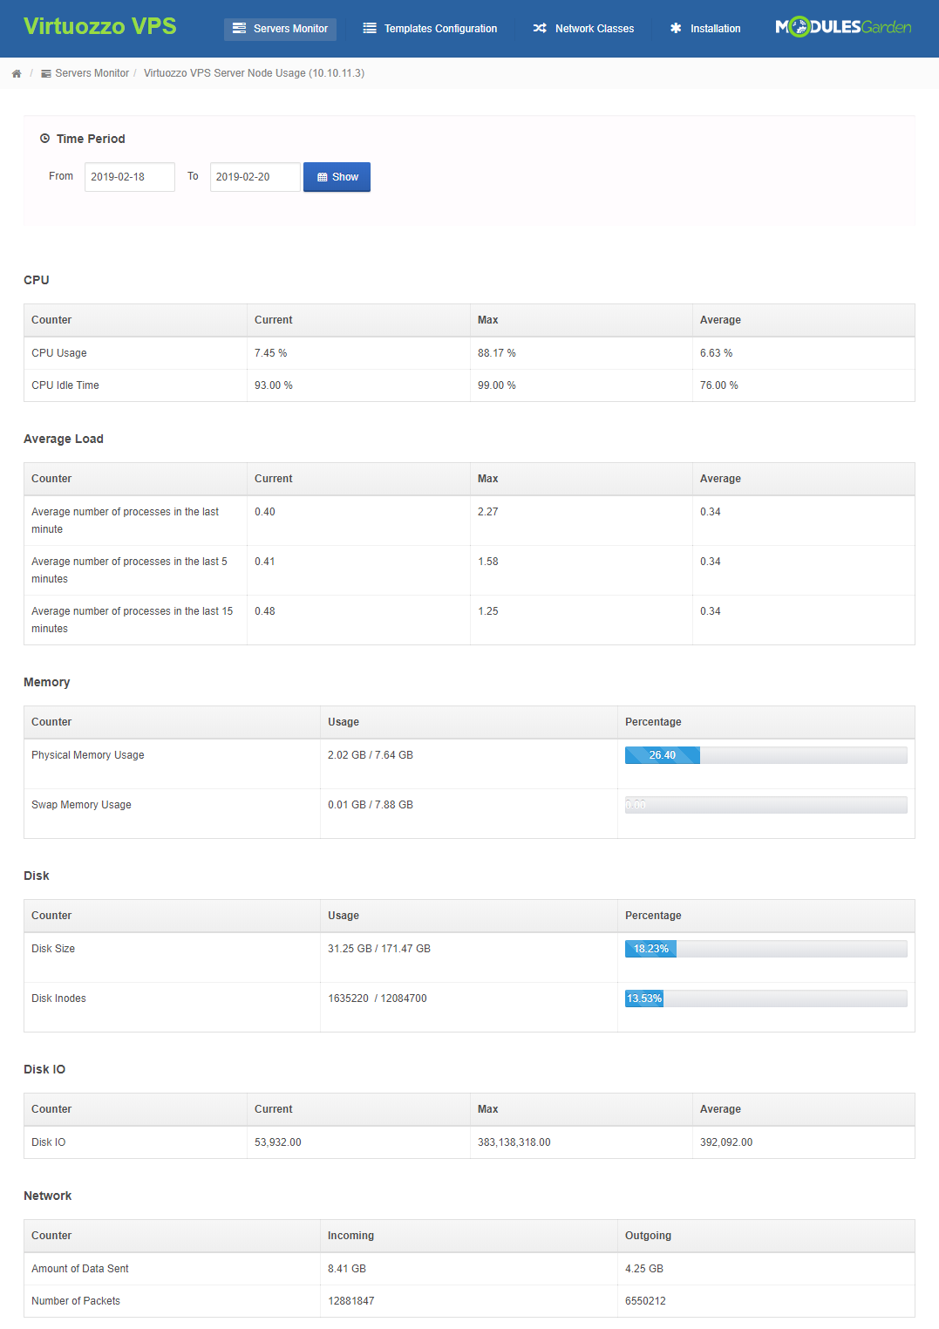Select Disk Inodes usage 1635220 / 12084700
The image size is (939, 1329).
378,998
